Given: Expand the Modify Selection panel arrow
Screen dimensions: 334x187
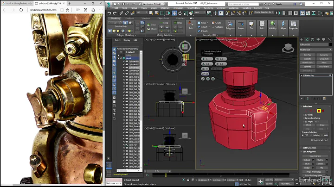Looking at the screenshot, I should (x=174, y=35).
